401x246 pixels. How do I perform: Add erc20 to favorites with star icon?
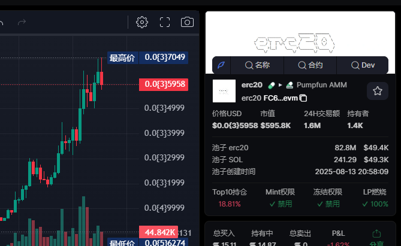click(x=378, y=91)
